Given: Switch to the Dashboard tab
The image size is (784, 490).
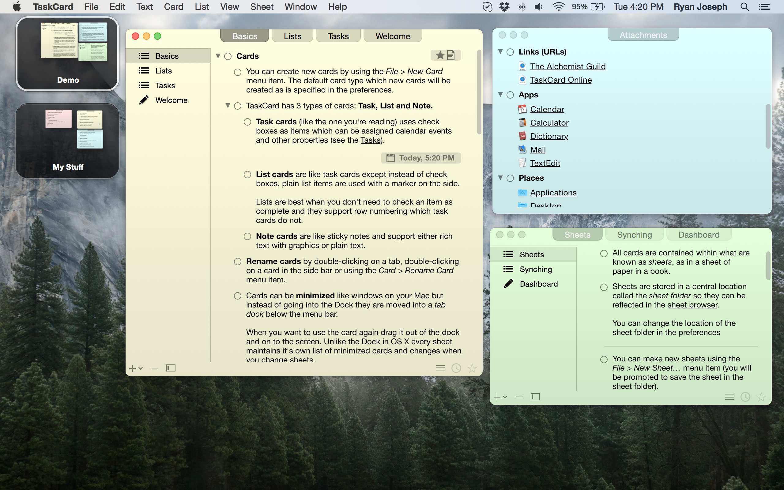Looking at the screenshot, I should pos(699,235).
